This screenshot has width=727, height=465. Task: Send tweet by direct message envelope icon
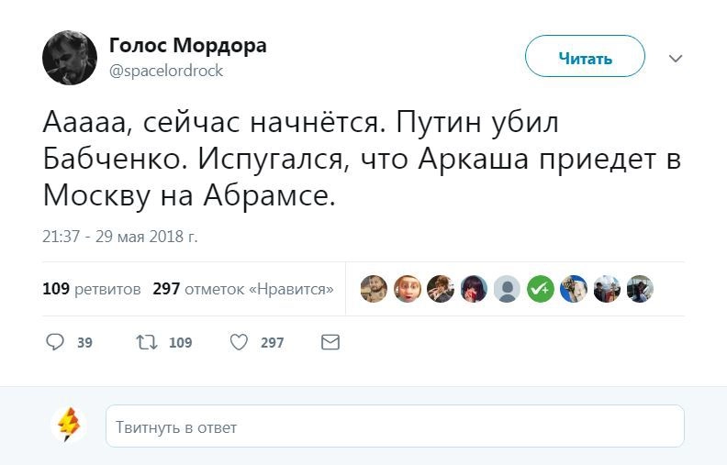pos(330,342)
